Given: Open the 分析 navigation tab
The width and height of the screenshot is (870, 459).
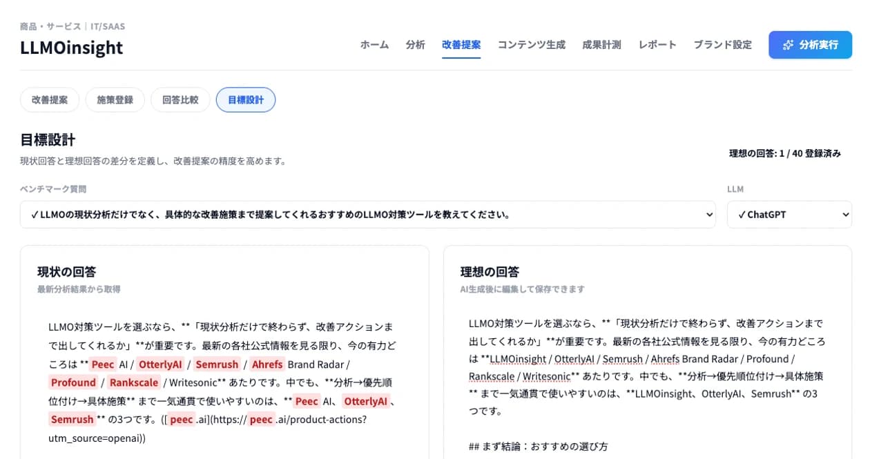Looking at the screenshot, I should pyautogui.click(x=415, y=45).
